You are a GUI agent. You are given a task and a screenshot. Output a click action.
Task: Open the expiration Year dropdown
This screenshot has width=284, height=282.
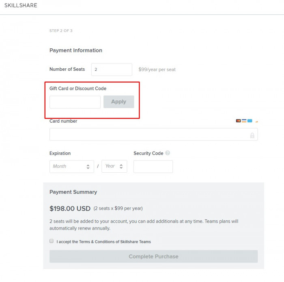click(x=114, y=166)
